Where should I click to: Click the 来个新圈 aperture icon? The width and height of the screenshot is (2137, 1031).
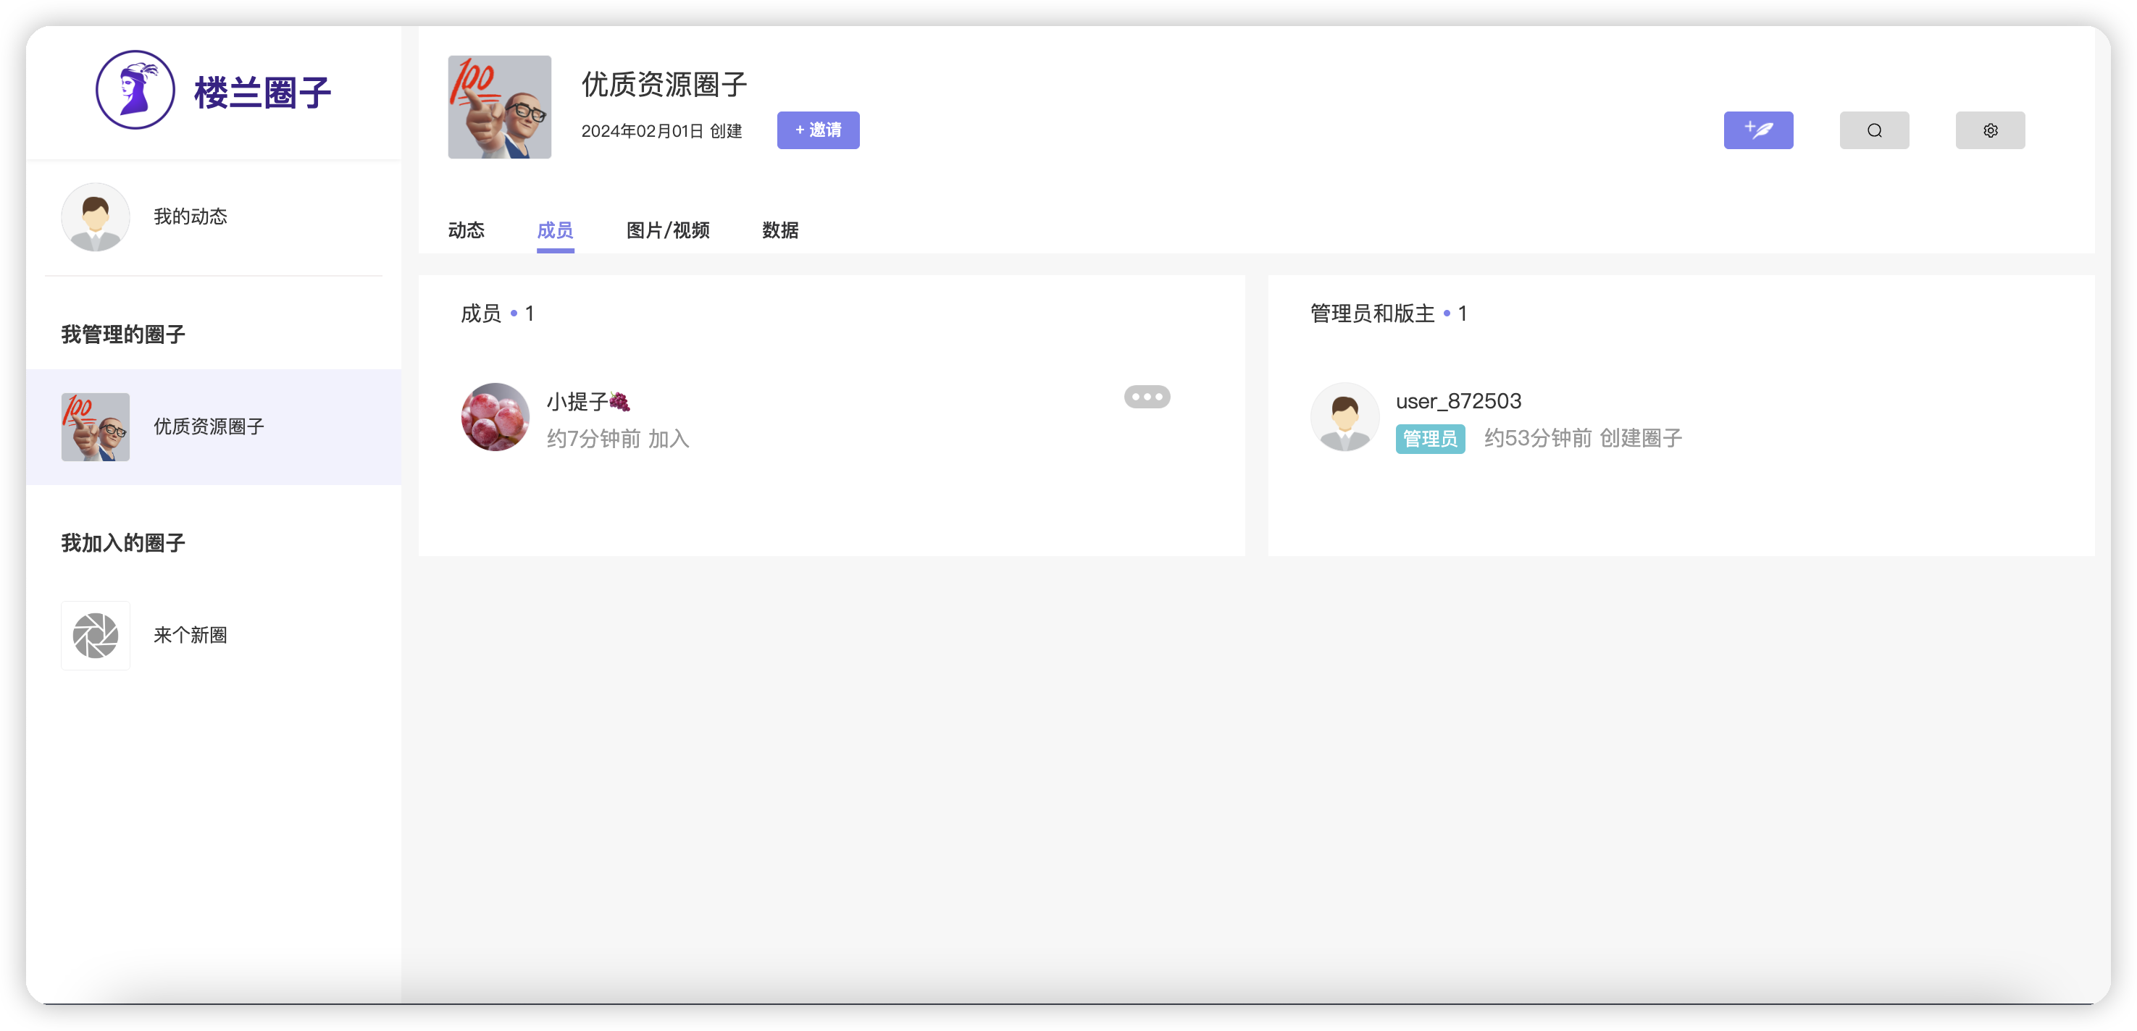coord(96,636)
